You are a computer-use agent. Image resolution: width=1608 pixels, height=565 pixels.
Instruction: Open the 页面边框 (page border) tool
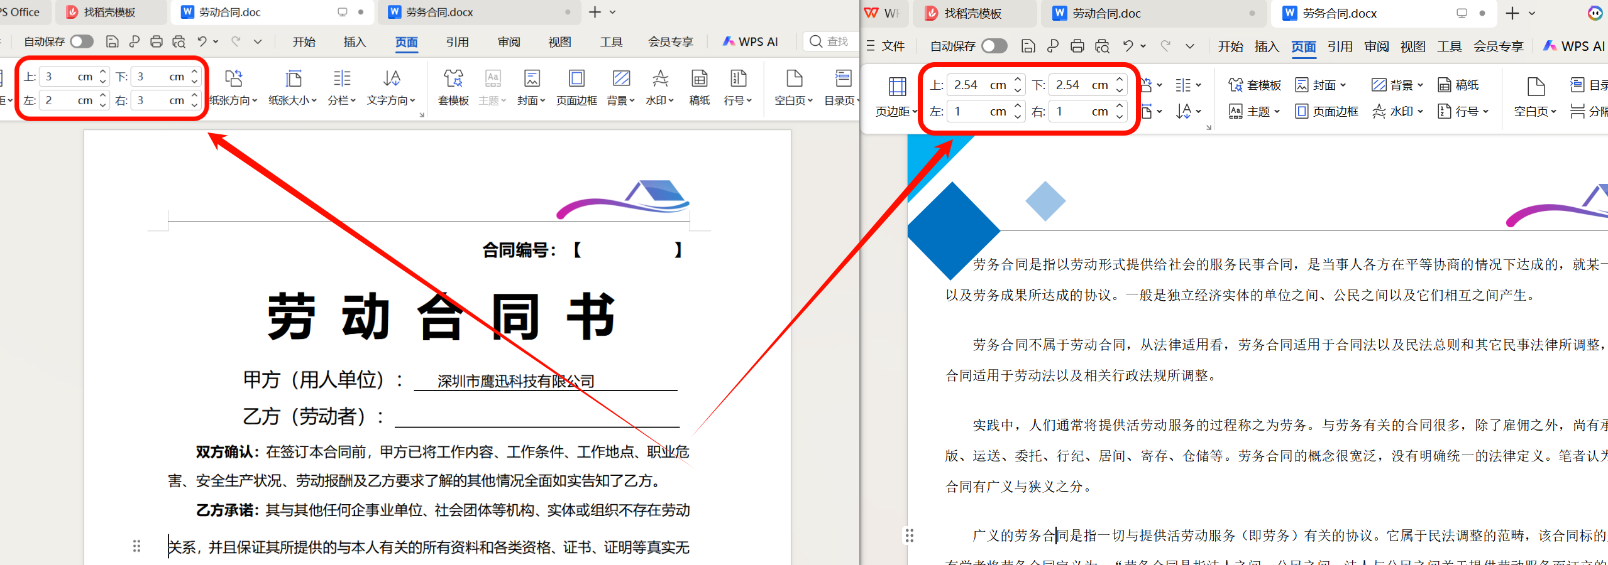tap(575, 88)
